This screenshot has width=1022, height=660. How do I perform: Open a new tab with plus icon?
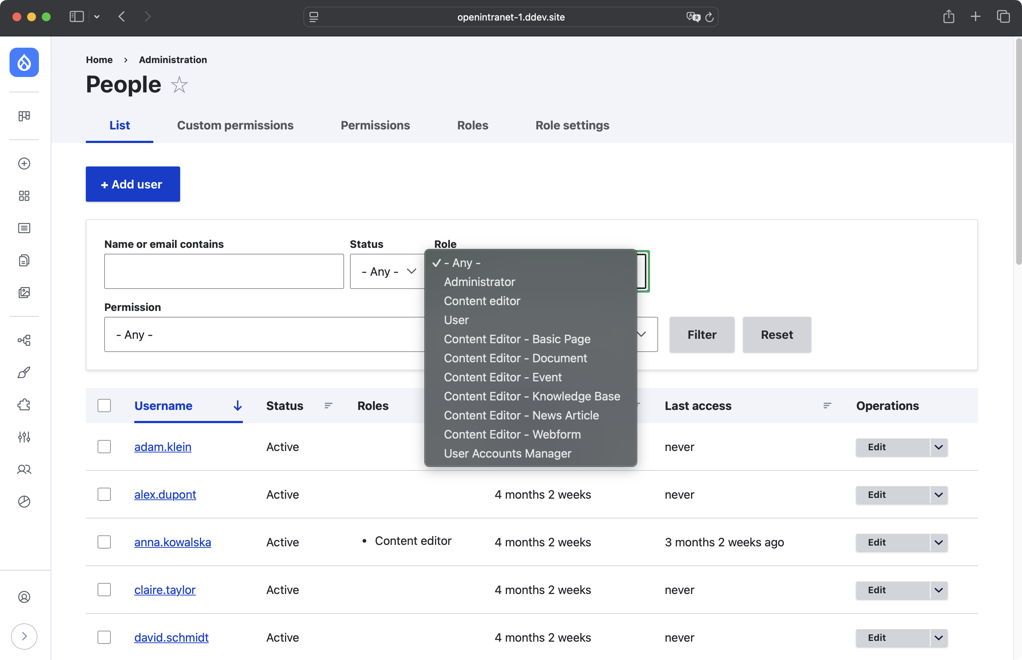point(975,17)
